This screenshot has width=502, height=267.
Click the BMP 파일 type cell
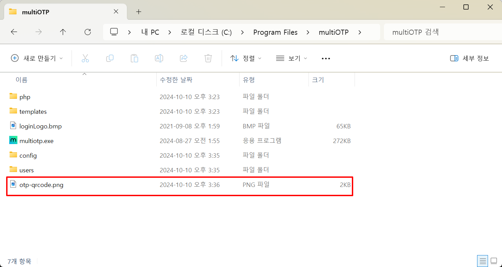click(x=256, y=126)
